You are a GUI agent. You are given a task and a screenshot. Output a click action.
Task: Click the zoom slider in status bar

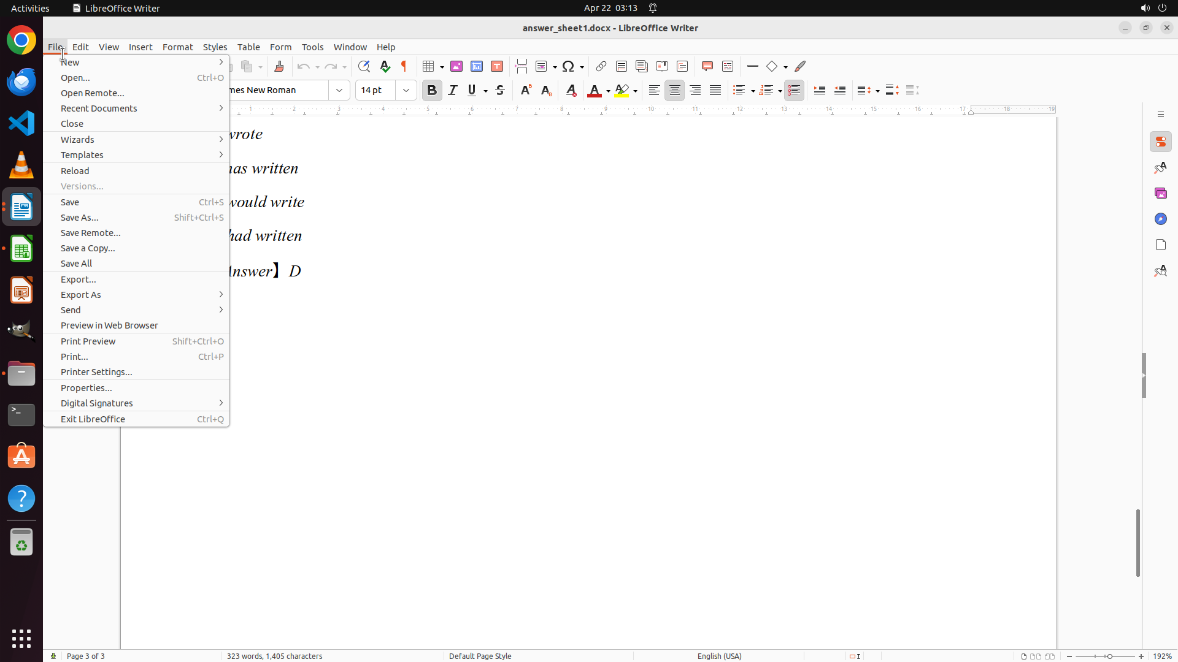pyautogui.click(x=1109, y=656)
